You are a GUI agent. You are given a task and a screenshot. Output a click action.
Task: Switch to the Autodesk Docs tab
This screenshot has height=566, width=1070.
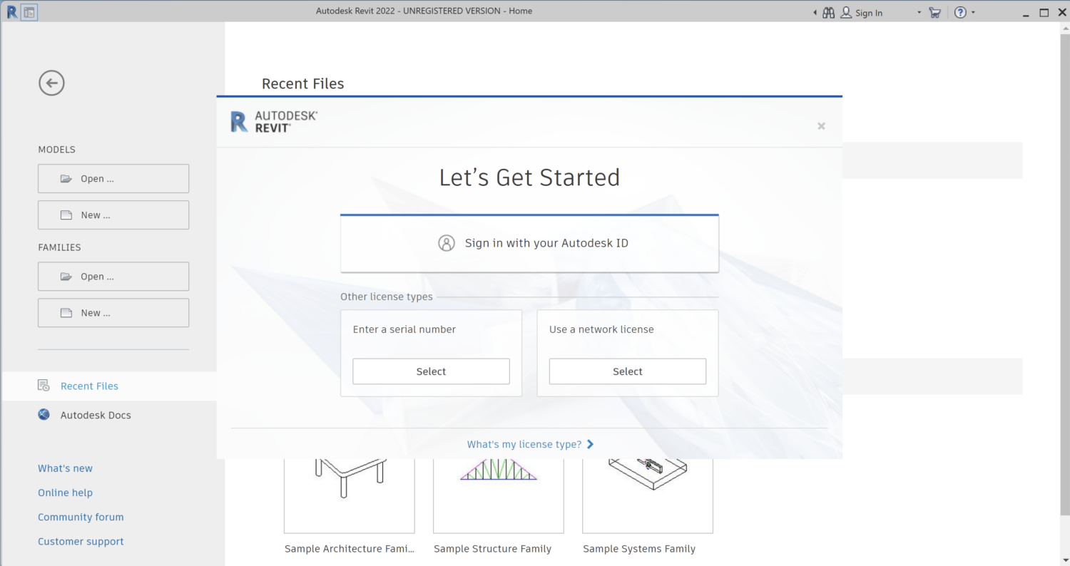96,415
